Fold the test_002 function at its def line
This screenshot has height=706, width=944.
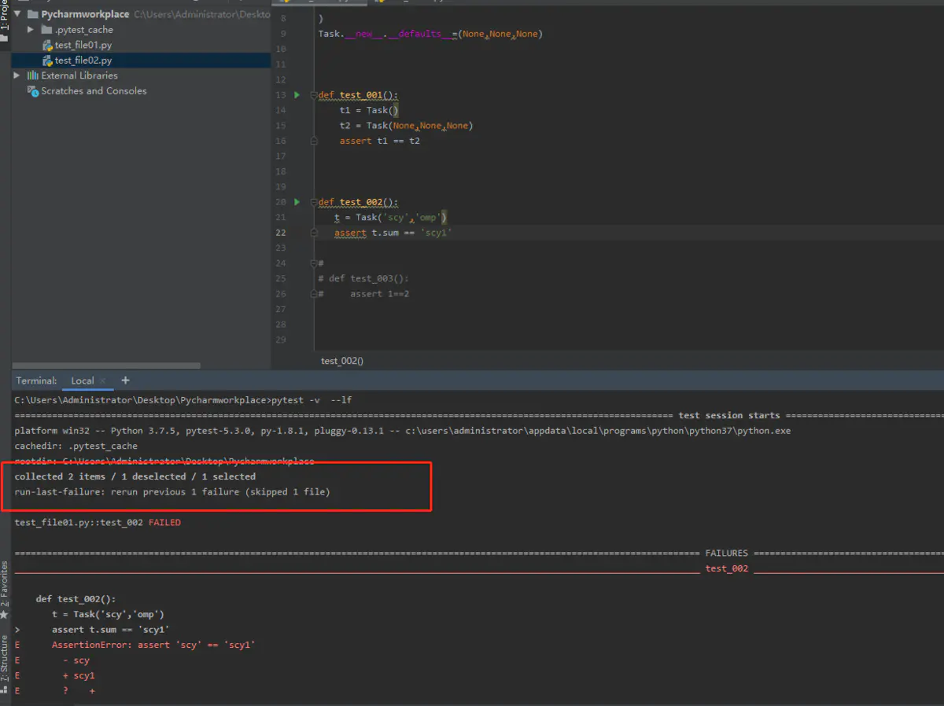pyautogui.click(x=313, y=202)
